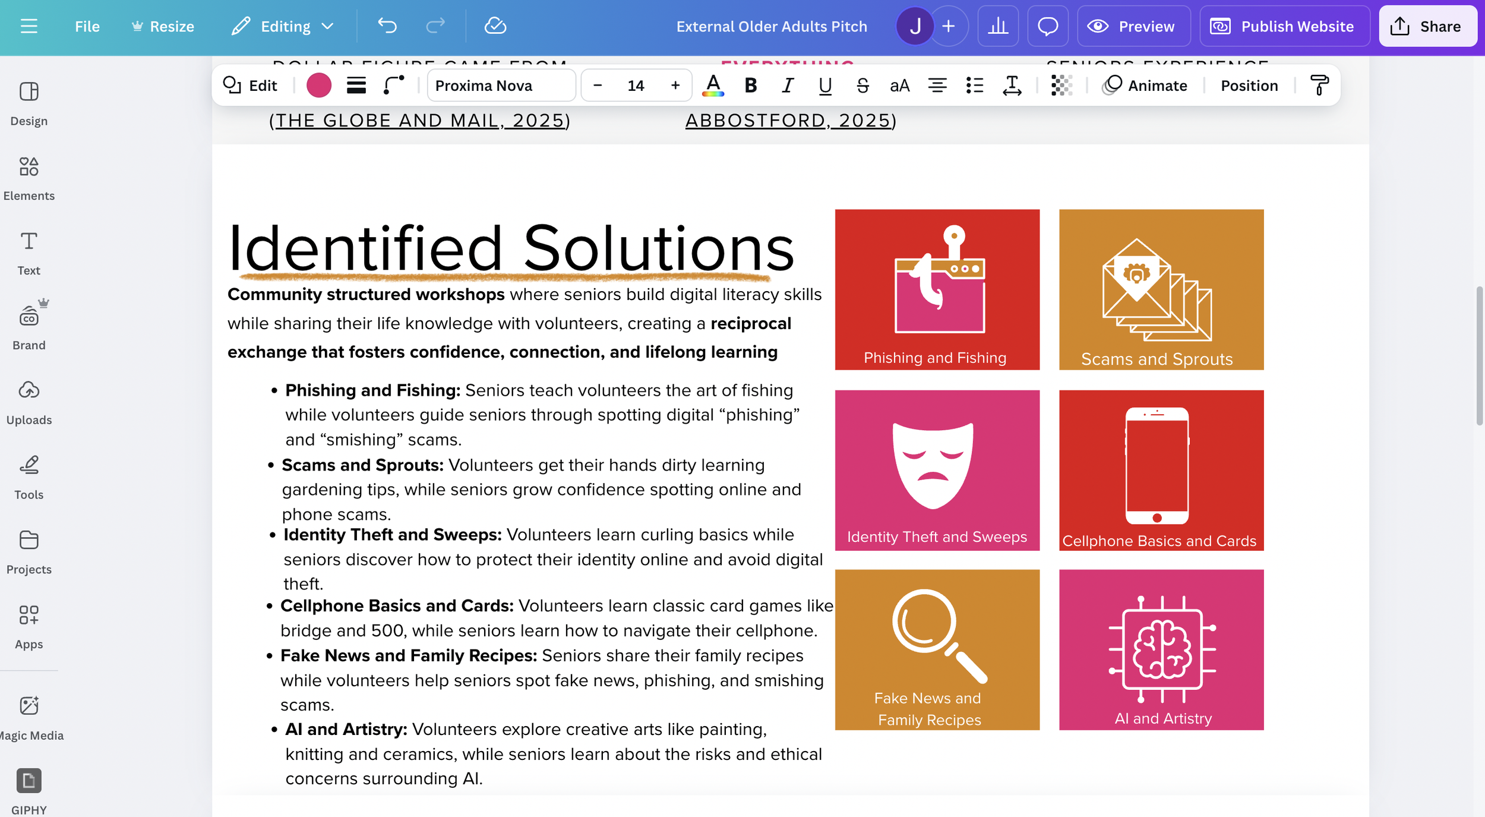Open the comments speech bubble icon

(1047, 26)
